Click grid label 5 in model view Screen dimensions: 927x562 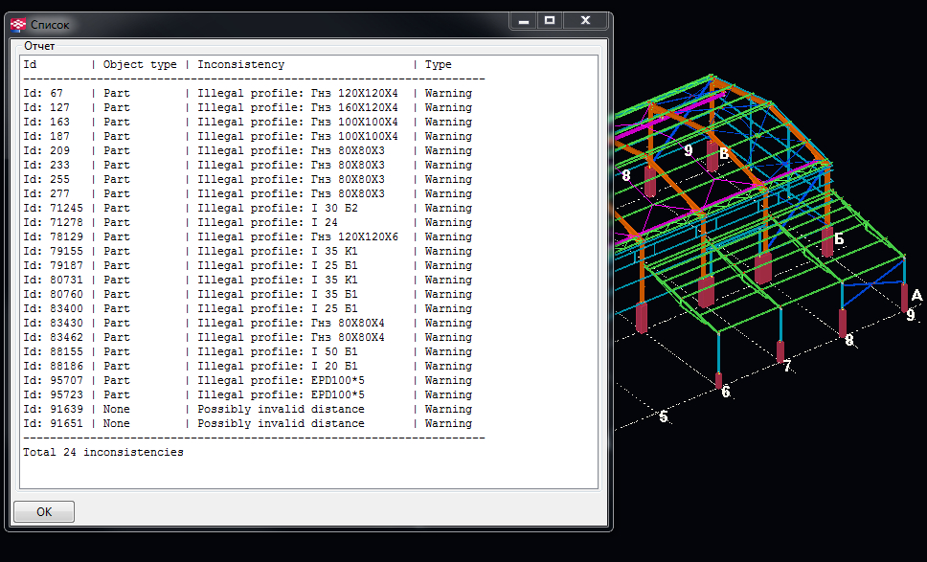tap(663, 416)
